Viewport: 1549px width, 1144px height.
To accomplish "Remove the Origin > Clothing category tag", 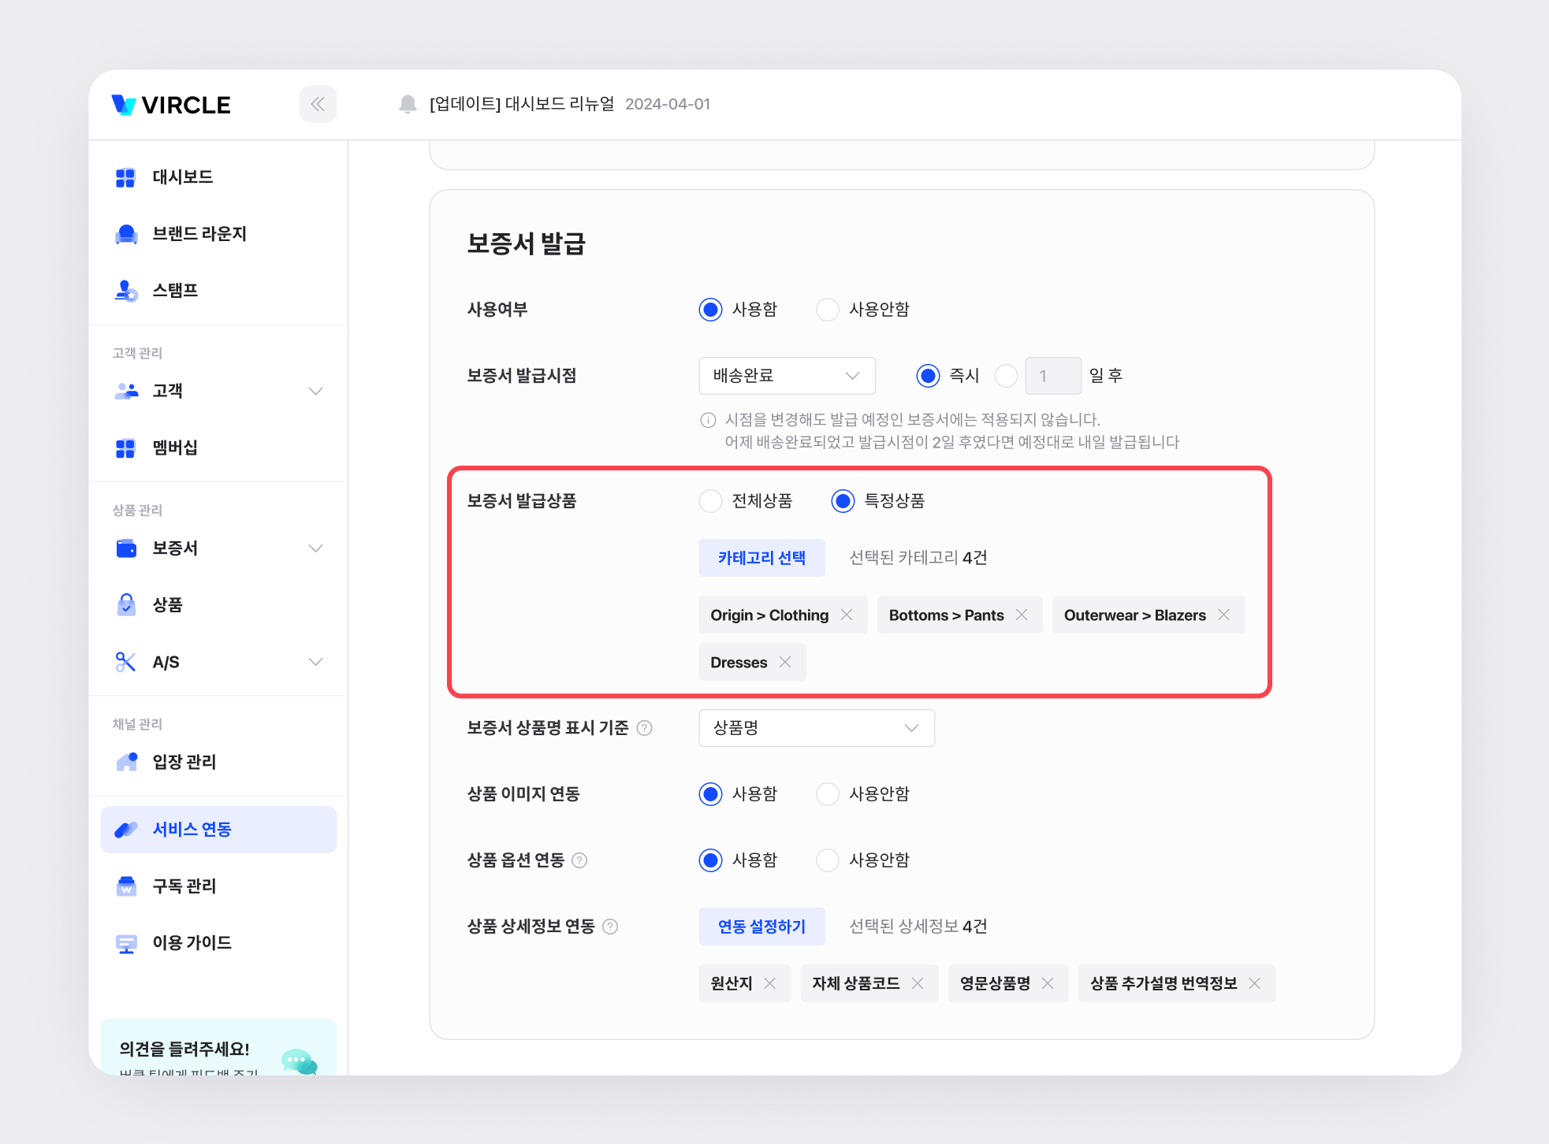I will tap(847, 615).
